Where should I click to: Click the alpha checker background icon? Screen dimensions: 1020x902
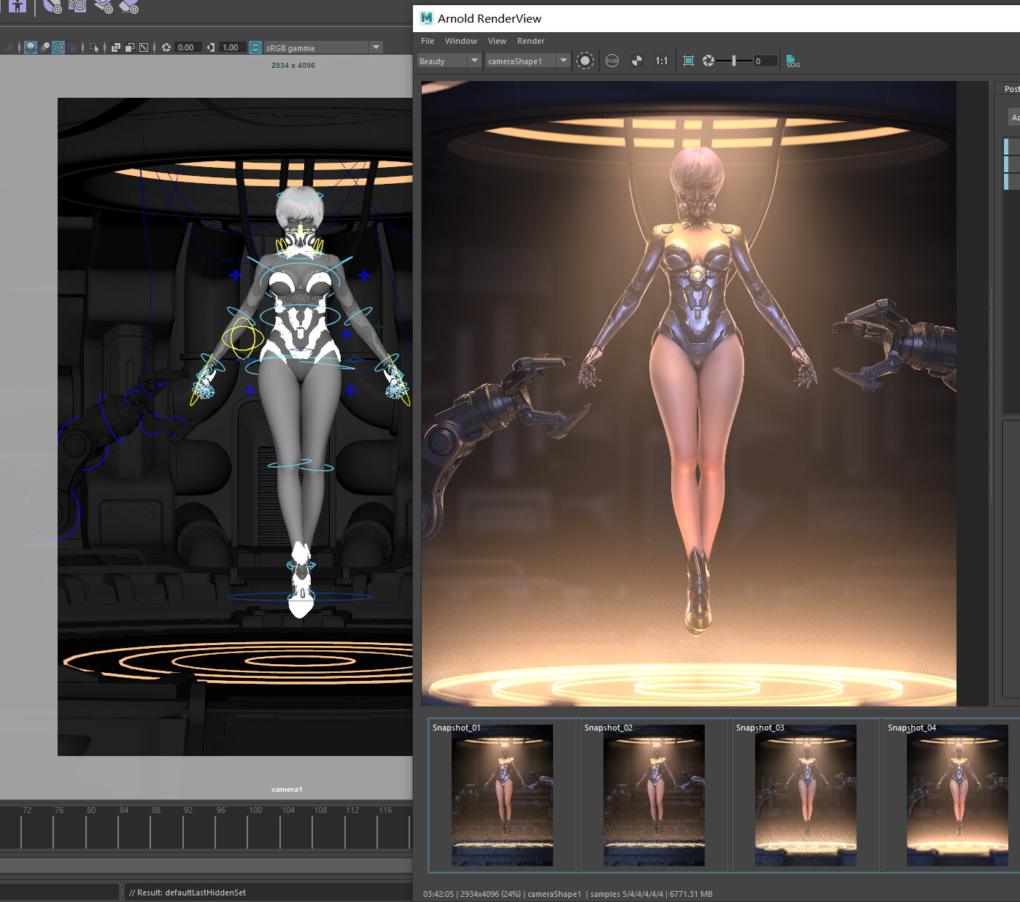[x=636, y=61]
